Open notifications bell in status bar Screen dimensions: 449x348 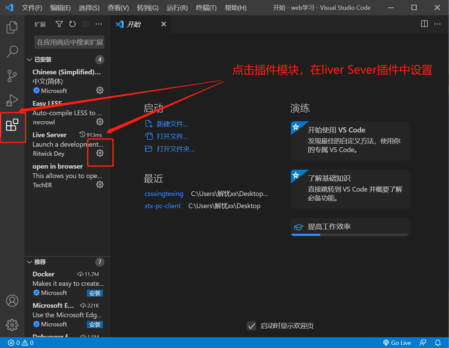click(x=438, y=343)
